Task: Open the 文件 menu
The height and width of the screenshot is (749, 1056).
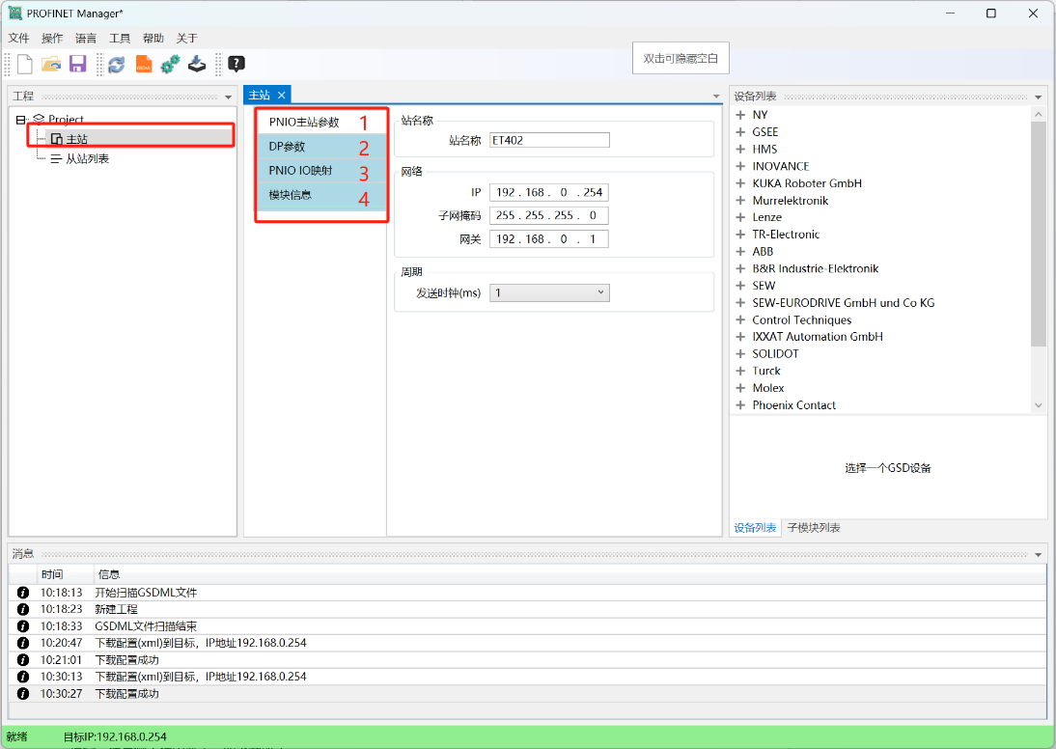Action: 19,39
